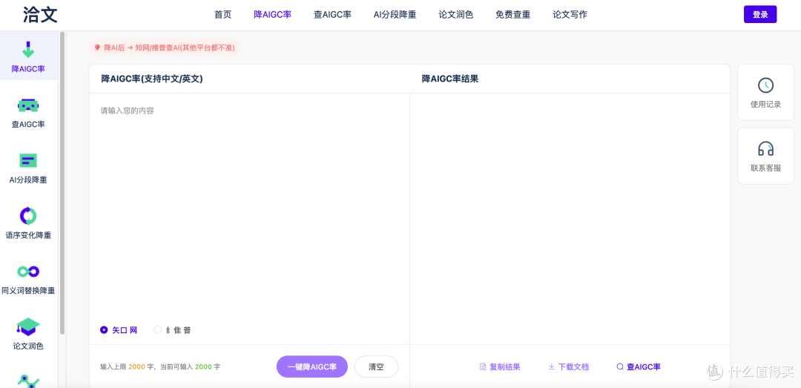801x388 pixels.
Task: Click the partially visible graph icon in sidebar
Action: click(28, 381)
